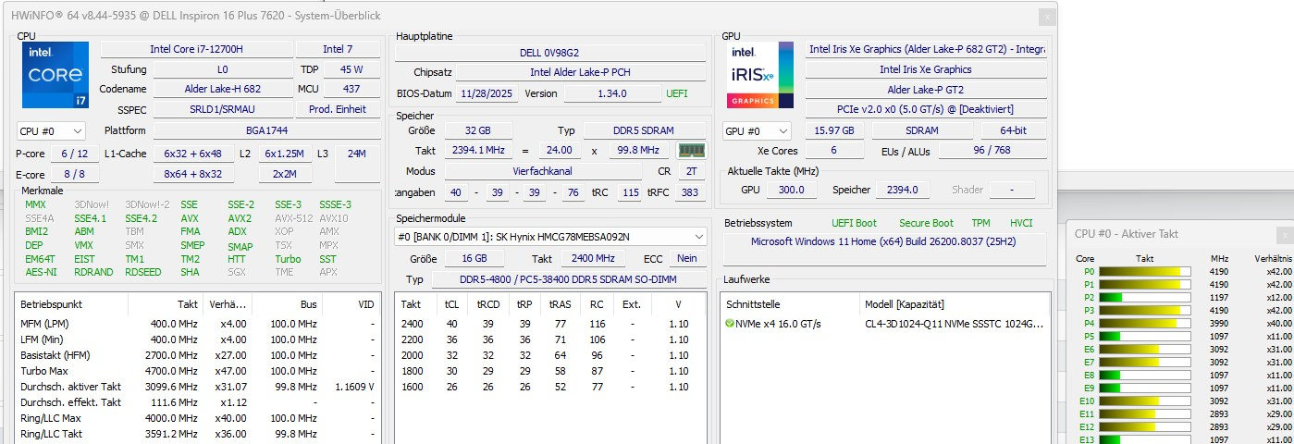Close the System-Überblick window
The image size is (1294, 444).
(1046, 17)
